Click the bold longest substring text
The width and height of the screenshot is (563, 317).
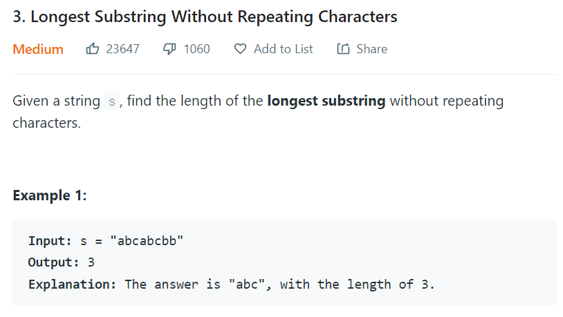tap(326, 101)
